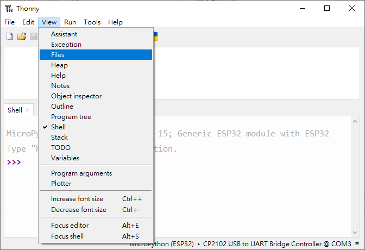Viewport: 365px width, 250px height.
Task: Click the empty editor area
Action: (256, 73)
